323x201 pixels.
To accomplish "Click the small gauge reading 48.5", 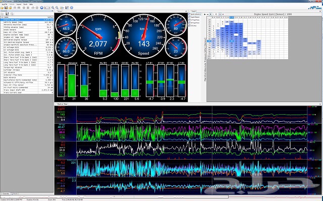I will [66, 25].
